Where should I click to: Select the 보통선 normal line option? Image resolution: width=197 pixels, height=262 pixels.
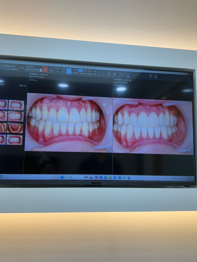click(x=85, y=71)
